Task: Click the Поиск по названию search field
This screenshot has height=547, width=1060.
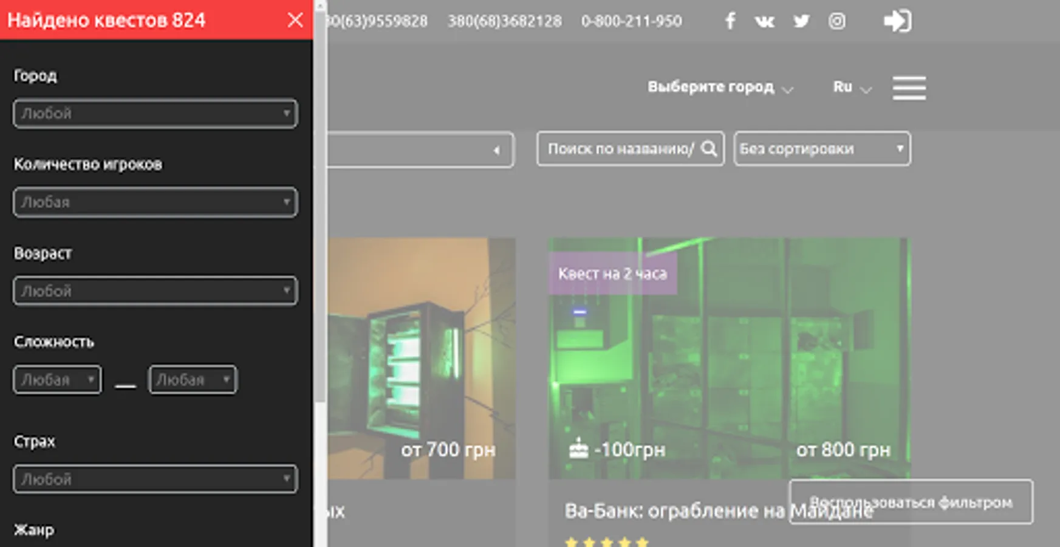Action: pyautogui.click(x=630, y=148)
